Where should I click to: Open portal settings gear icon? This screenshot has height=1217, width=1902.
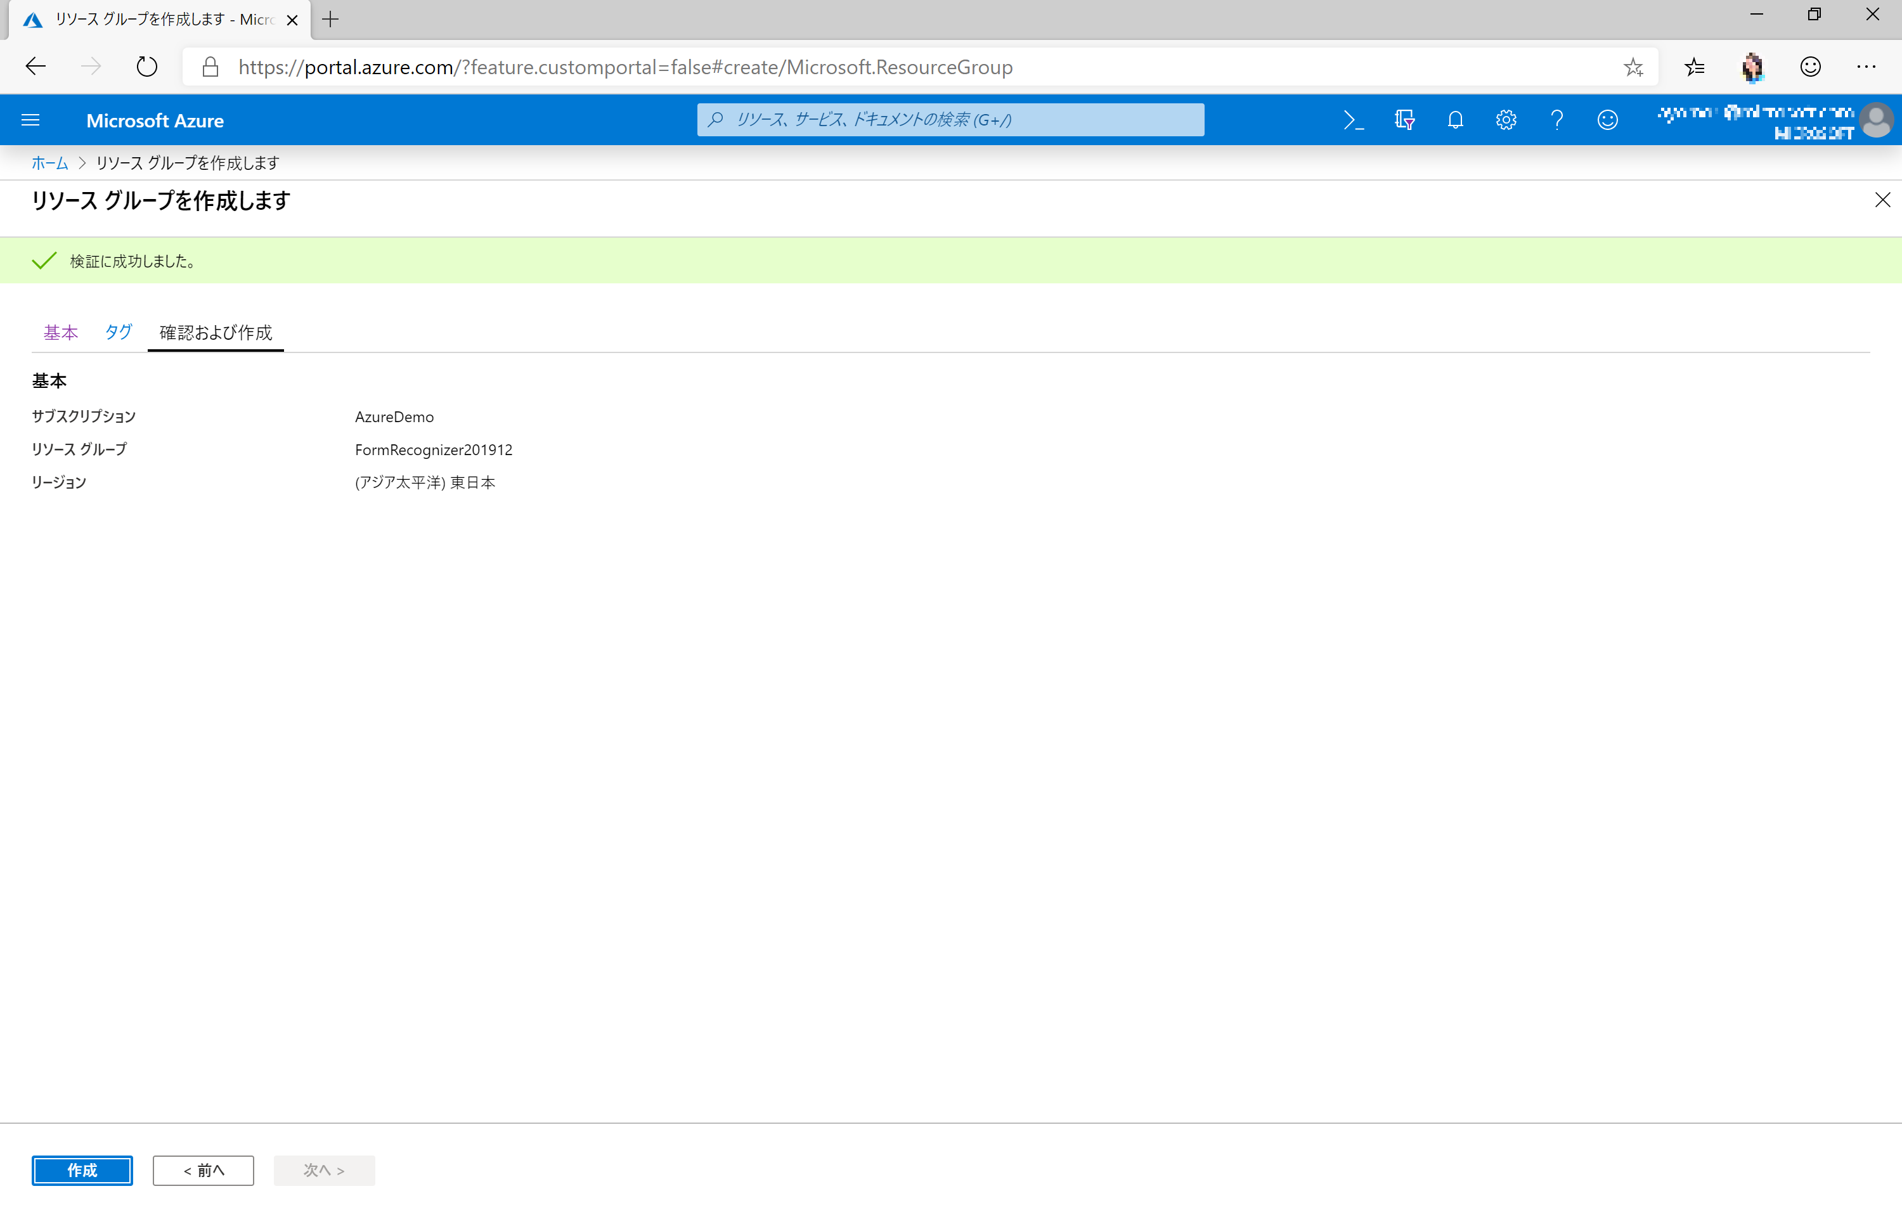coord(1505,120)
